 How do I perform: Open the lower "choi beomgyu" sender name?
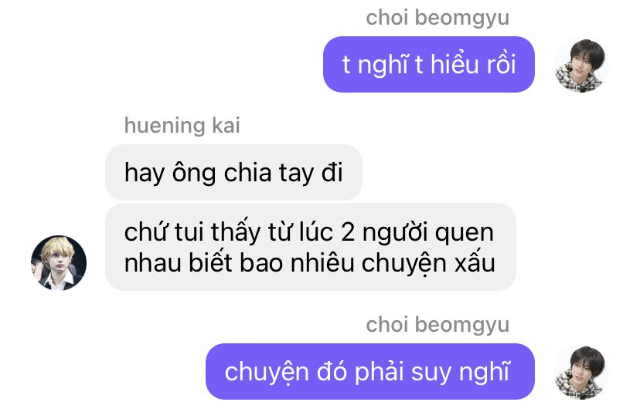point(437,325)
